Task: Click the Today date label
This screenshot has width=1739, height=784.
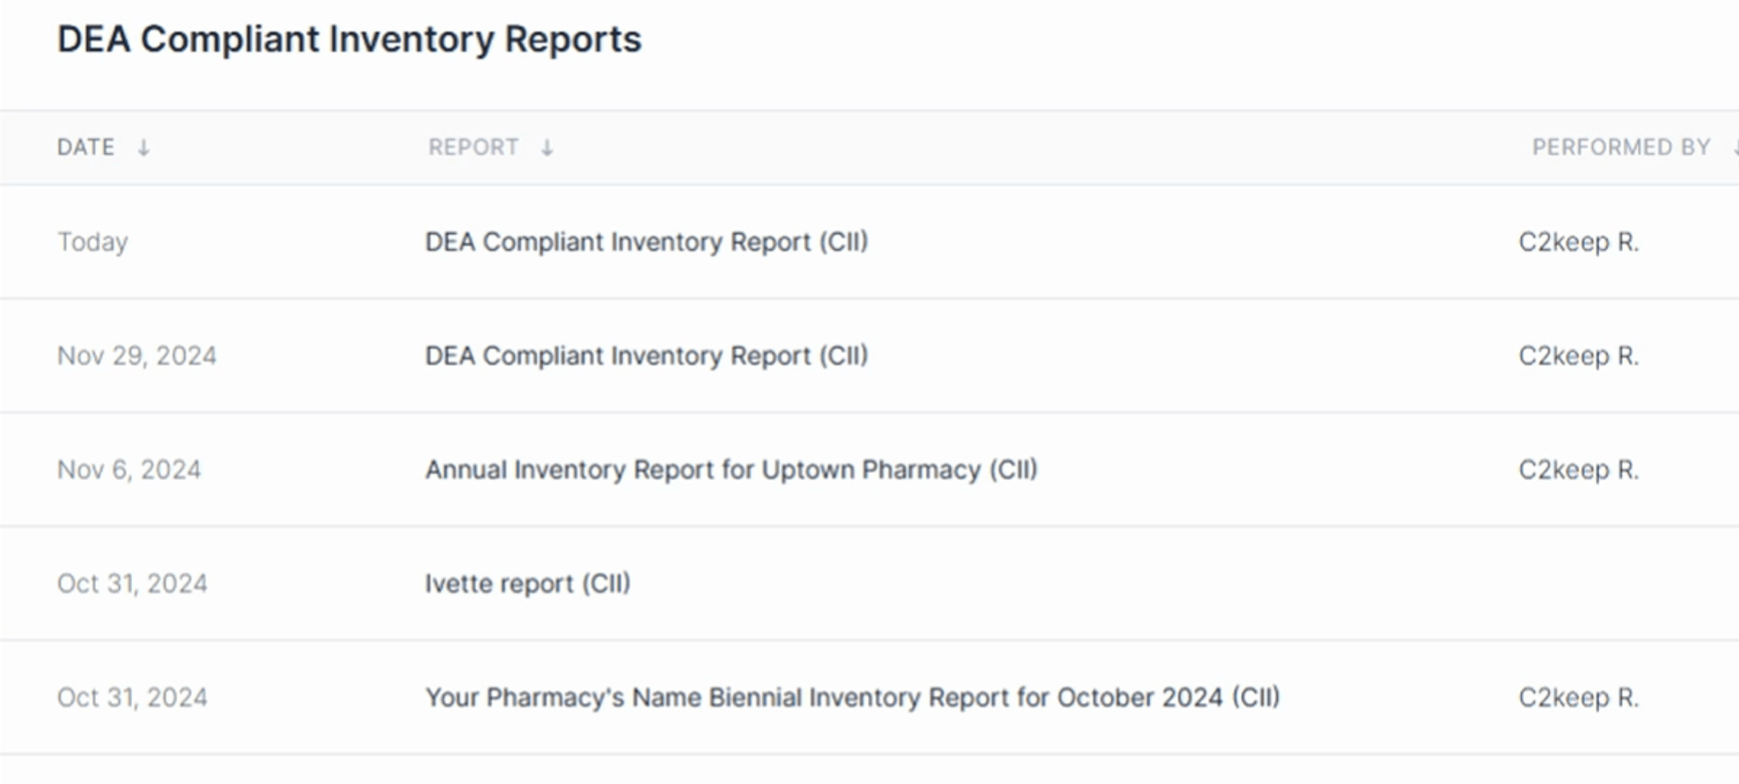Action: [93, 242]
